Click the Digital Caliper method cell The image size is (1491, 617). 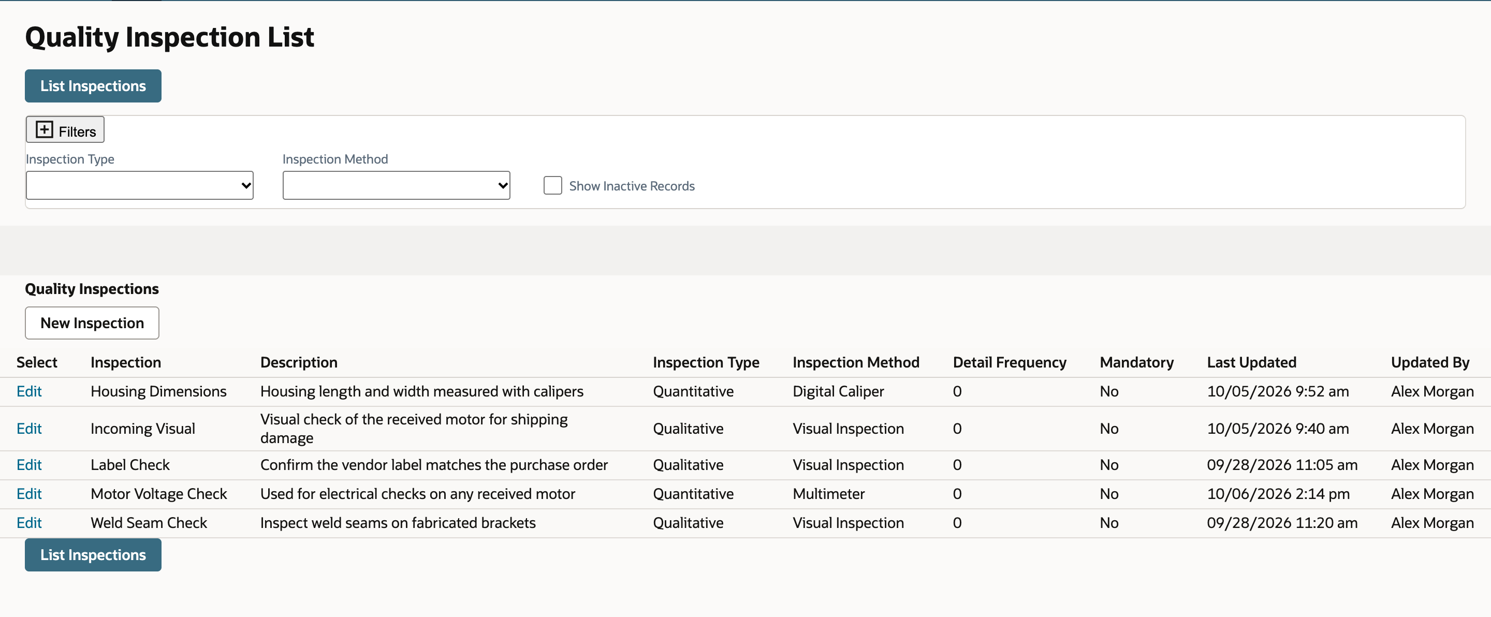pos(838,391)
